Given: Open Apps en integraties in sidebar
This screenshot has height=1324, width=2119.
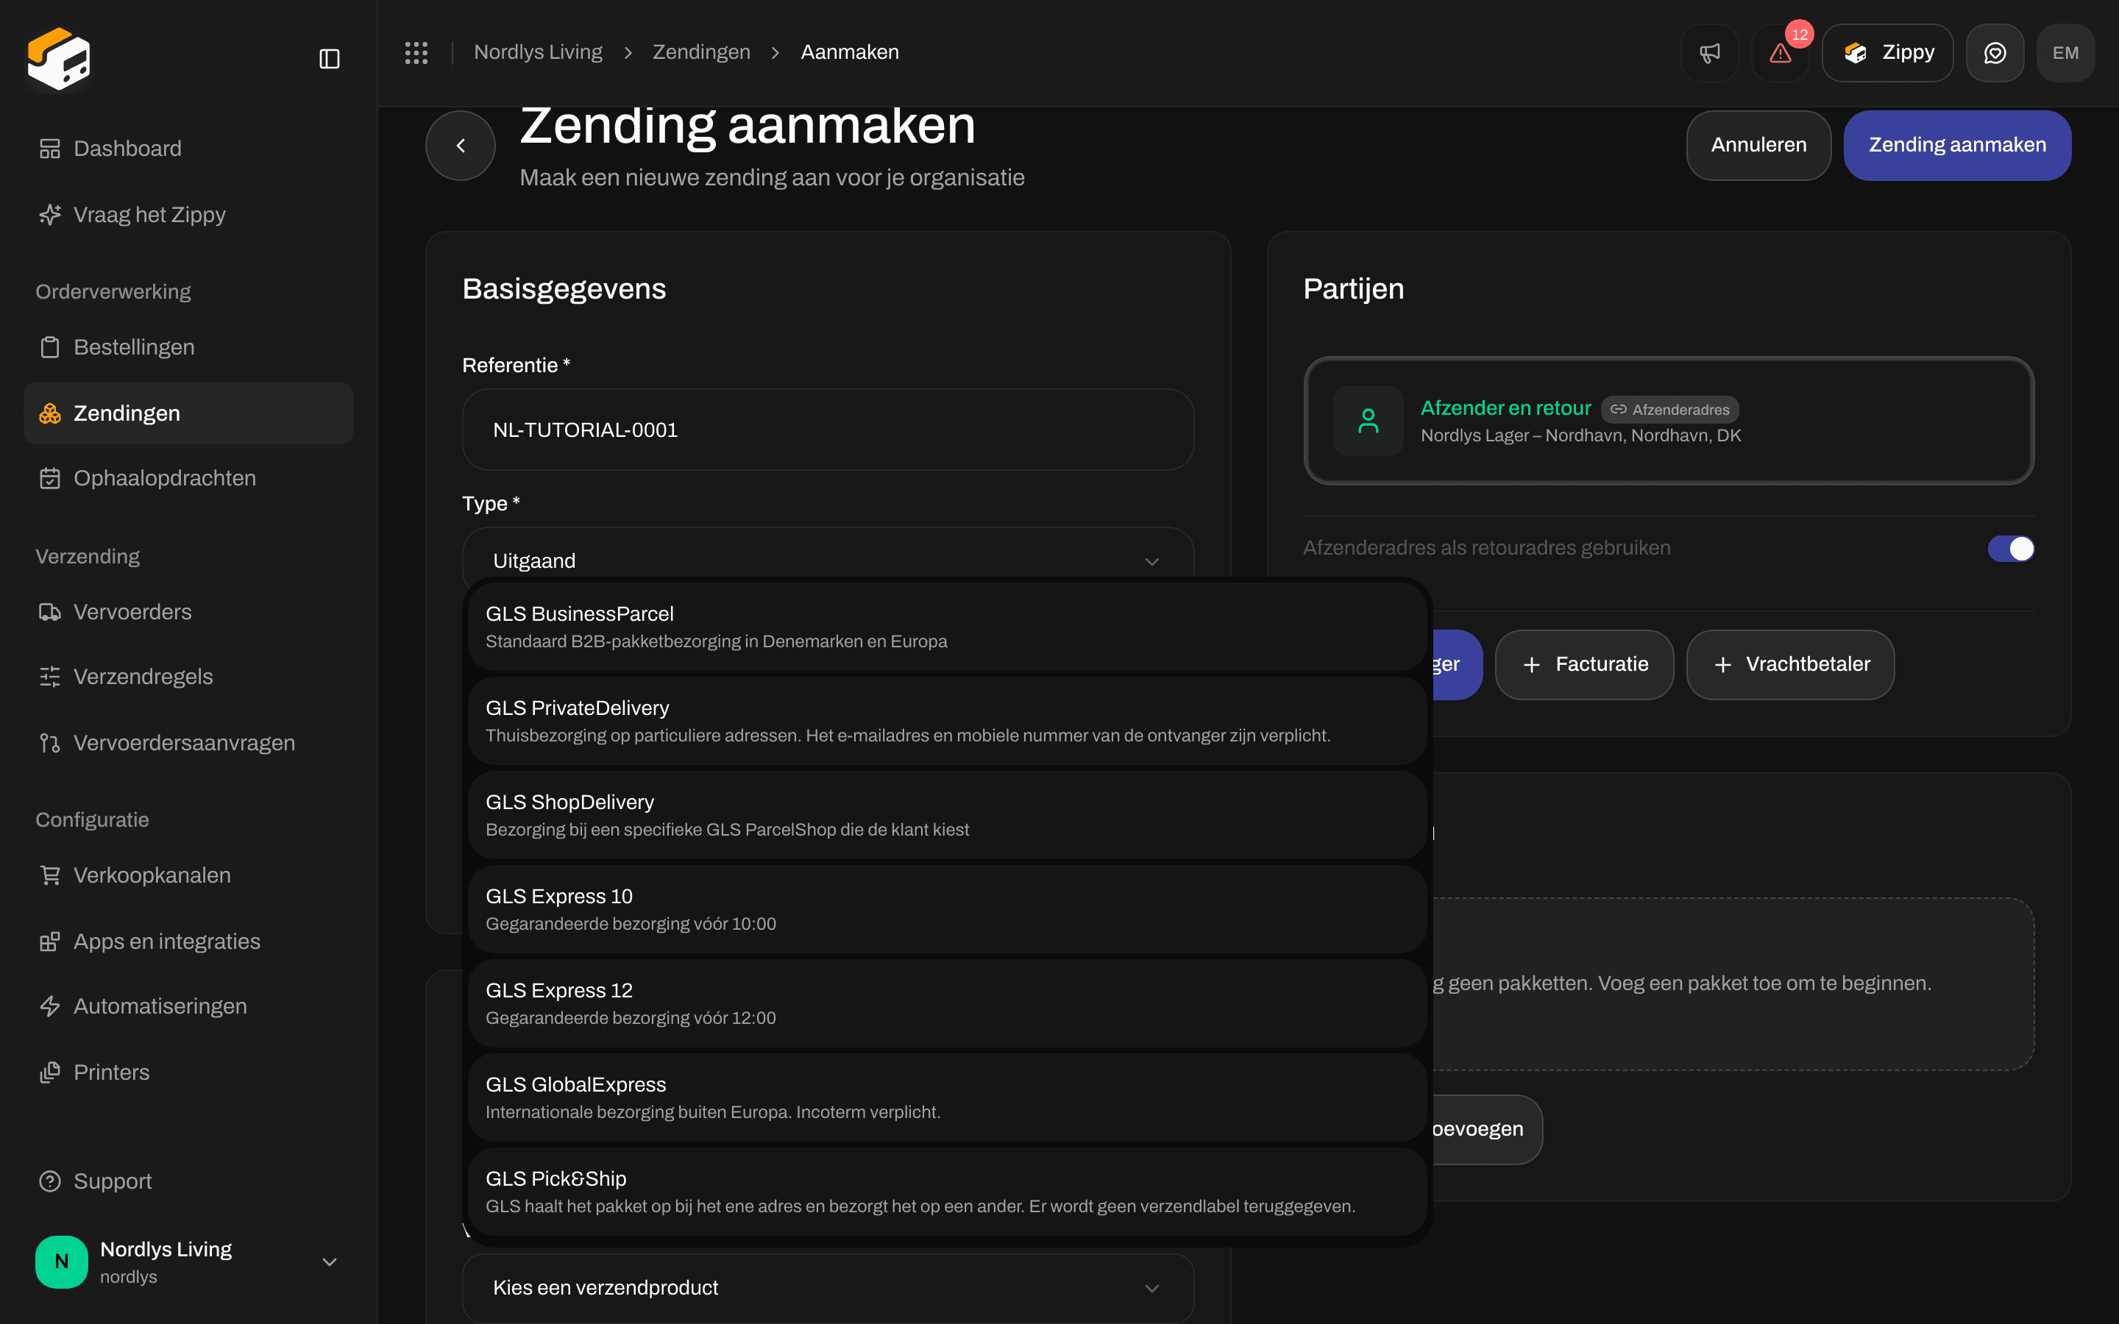Looking at the screenshot, I should point(188,942).
